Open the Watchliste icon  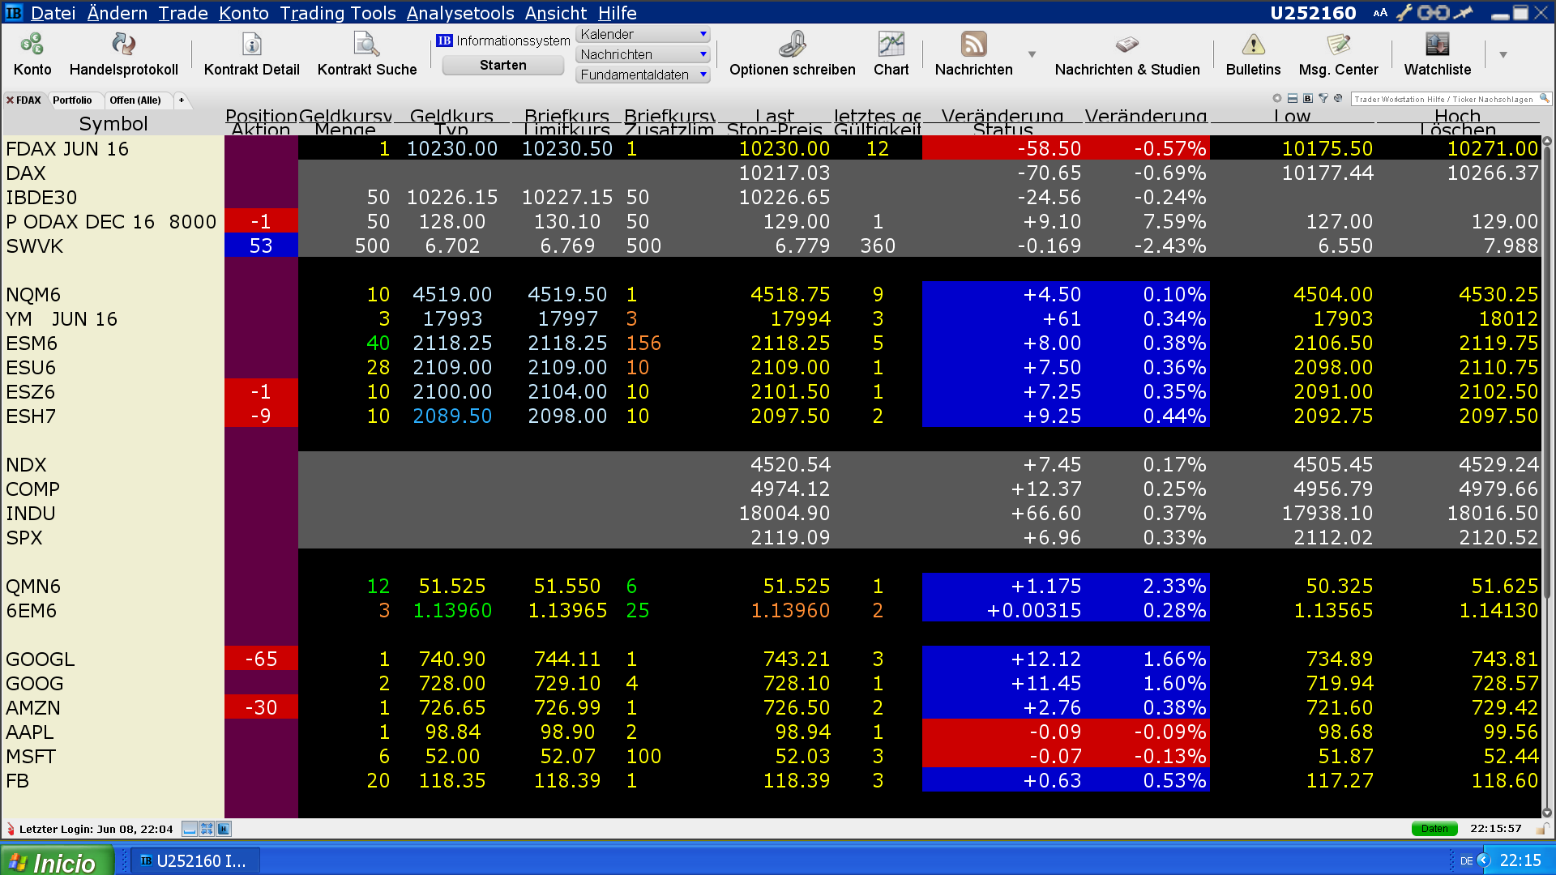1437,45
